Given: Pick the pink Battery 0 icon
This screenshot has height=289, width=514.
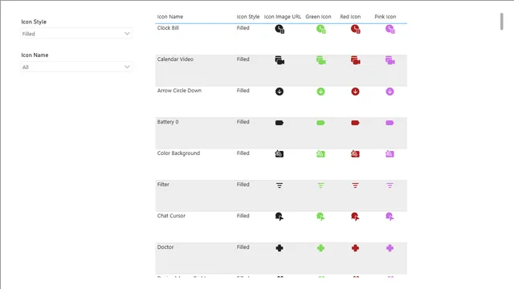Looking at the screenshot, I should pyautogui.click(x=390, y=123).
